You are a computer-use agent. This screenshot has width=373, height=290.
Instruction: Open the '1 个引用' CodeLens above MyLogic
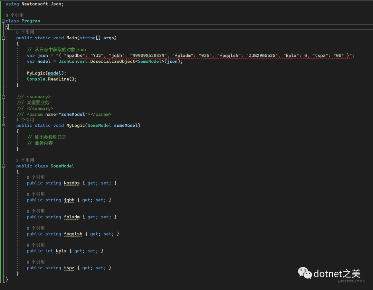pyautogui.click(x=25, y=120)
